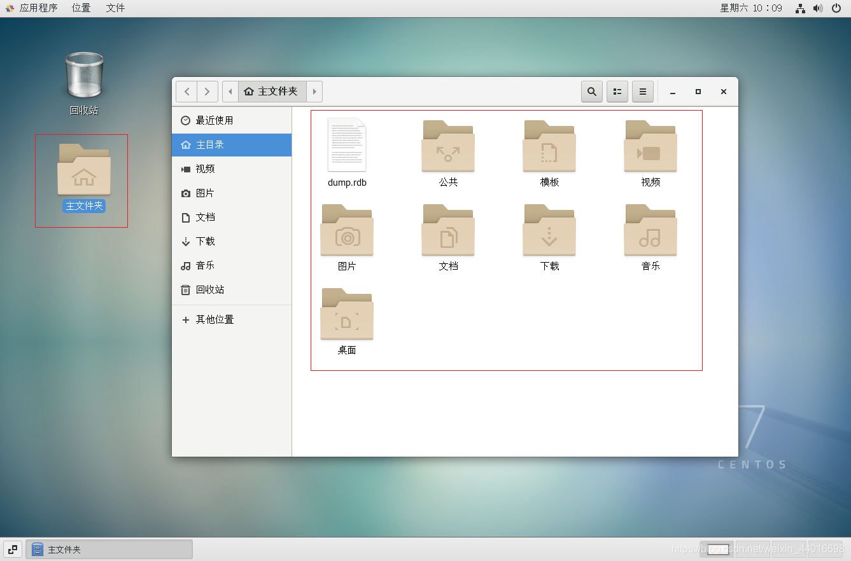Select 文档 in the sidebar
The width and height of the screenshot is (851, 561).
232,217
